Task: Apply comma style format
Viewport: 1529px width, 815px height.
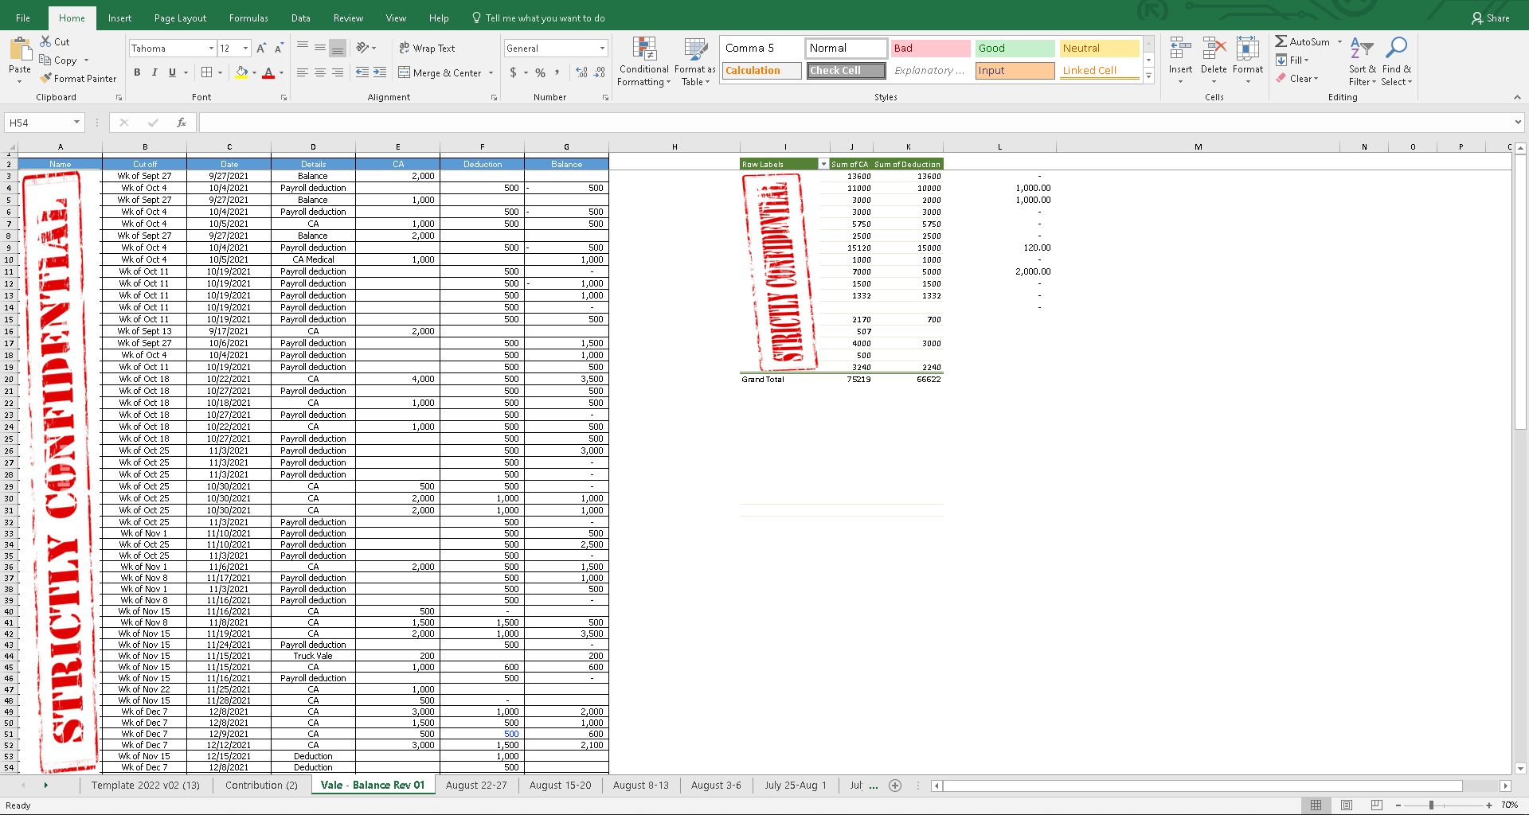Action: (x=557, y=72)
